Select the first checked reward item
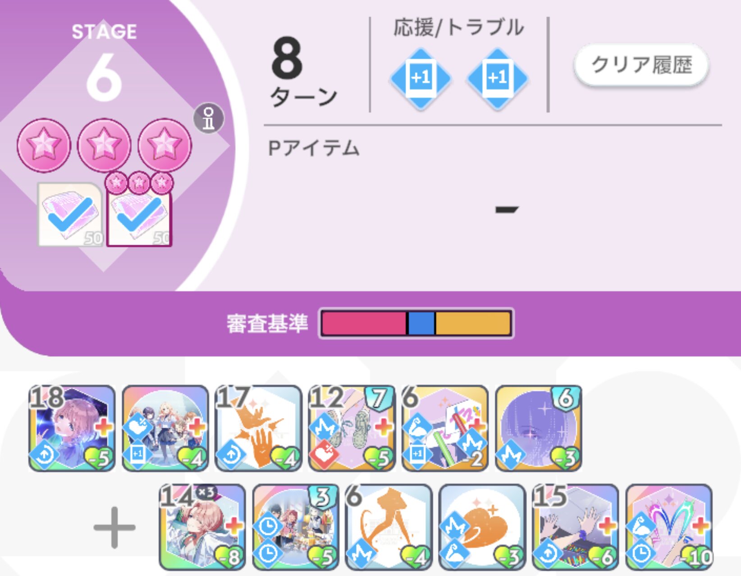Screen dimensions: 741x576 click(70, 215)
